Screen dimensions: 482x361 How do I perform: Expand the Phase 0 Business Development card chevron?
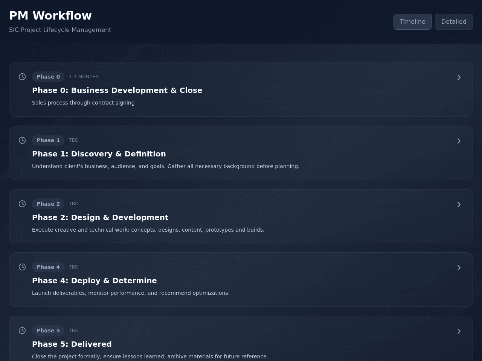coord(459,77)
